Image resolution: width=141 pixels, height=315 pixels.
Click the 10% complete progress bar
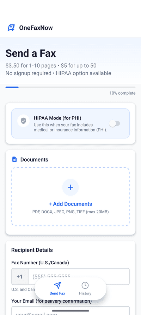(x=70, y=87)
